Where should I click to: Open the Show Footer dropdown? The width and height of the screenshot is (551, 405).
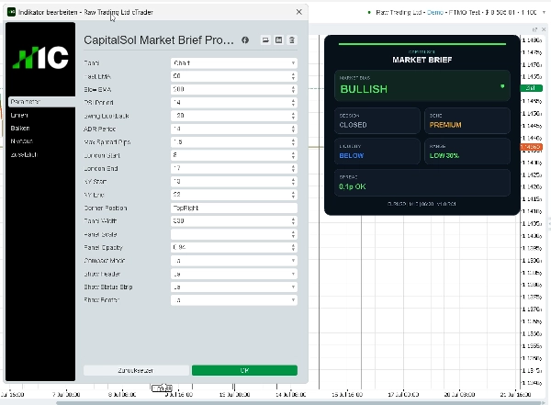[x=234, y=300]
